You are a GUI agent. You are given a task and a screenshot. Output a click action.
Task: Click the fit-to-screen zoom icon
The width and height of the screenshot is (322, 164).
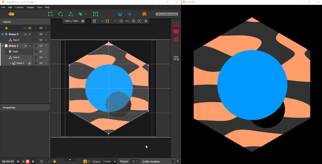pyautogui.click(x=140, y=21)
